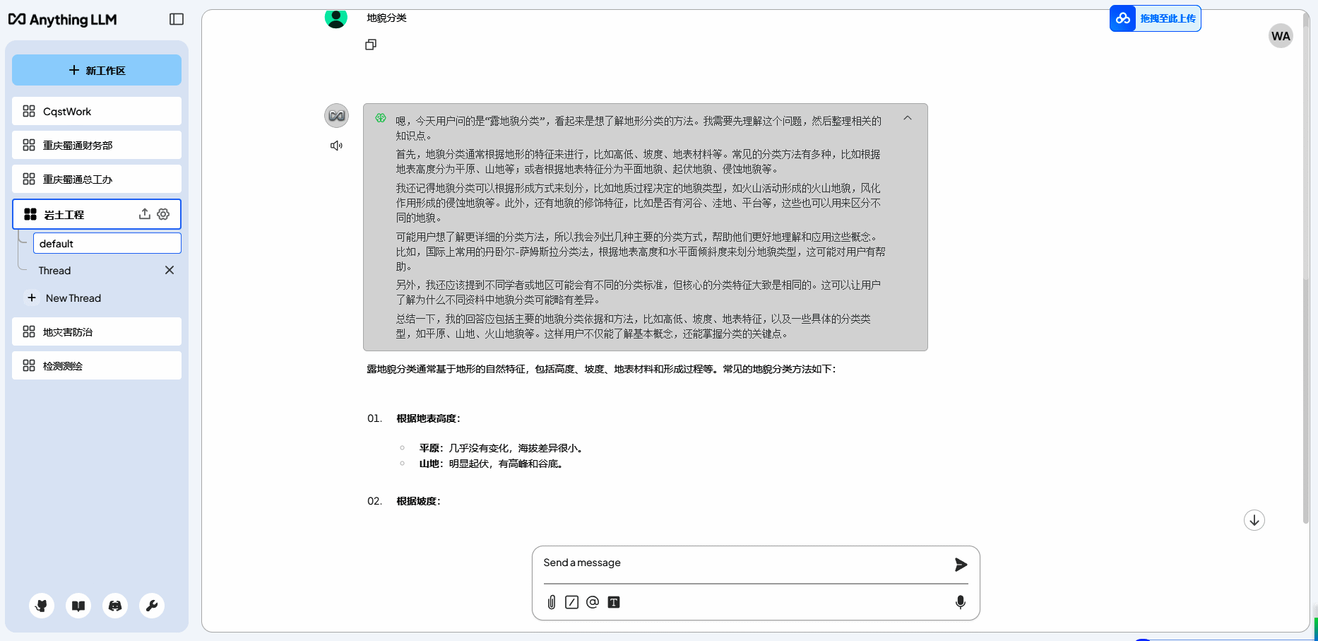1318x641 pixels.
Task: Play response aloud with speaker icon
Action: click(336, 146)
